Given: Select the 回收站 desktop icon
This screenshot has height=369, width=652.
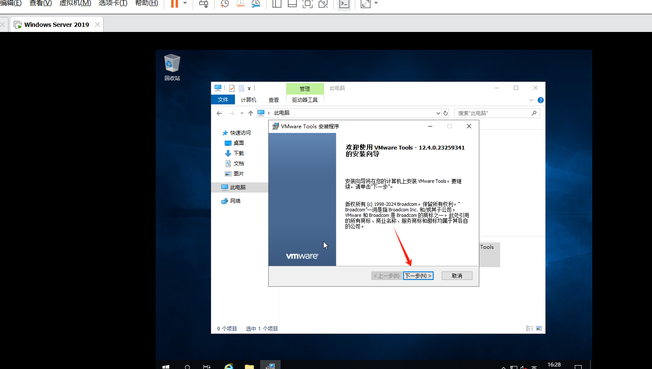Looking at the screenshot, I should click(x=172, y=67).
